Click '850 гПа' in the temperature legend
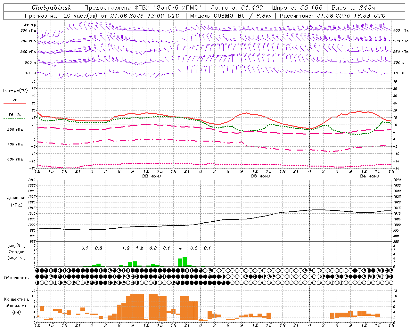 point(15,130)
